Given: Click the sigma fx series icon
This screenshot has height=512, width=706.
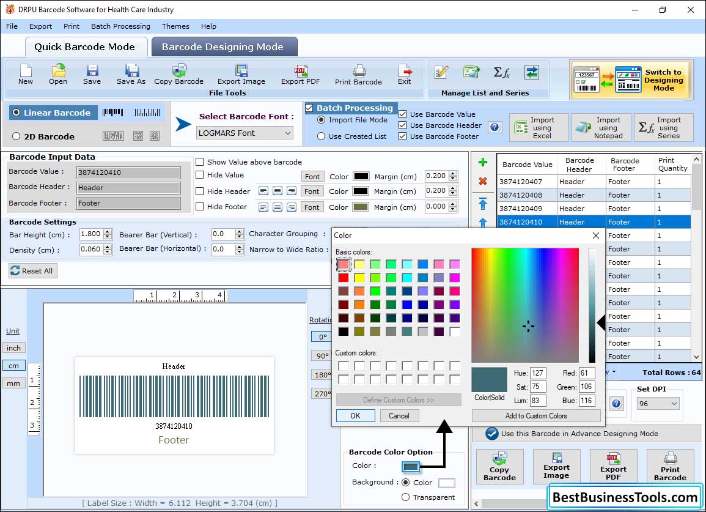Looking at the screenshot, I should pyautogui.click(x=502, y=72).
